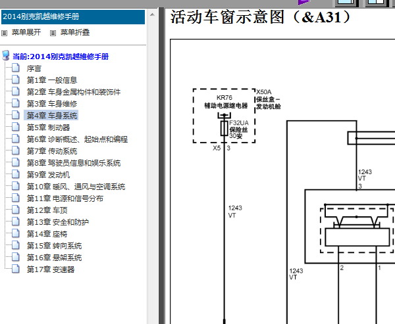Open 第2章 车身金属构件和装饰件
Image resolution: width=395 pixels, height=324 pixels.
click(74, 92)
